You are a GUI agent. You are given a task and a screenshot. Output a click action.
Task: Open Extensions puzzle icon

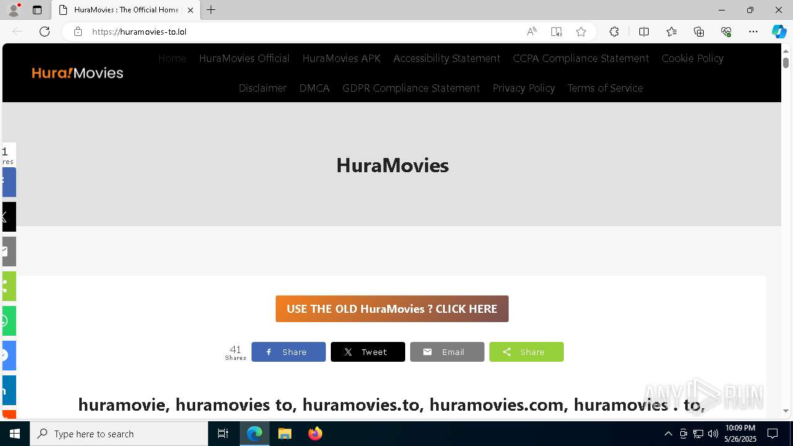coord(614,32)
